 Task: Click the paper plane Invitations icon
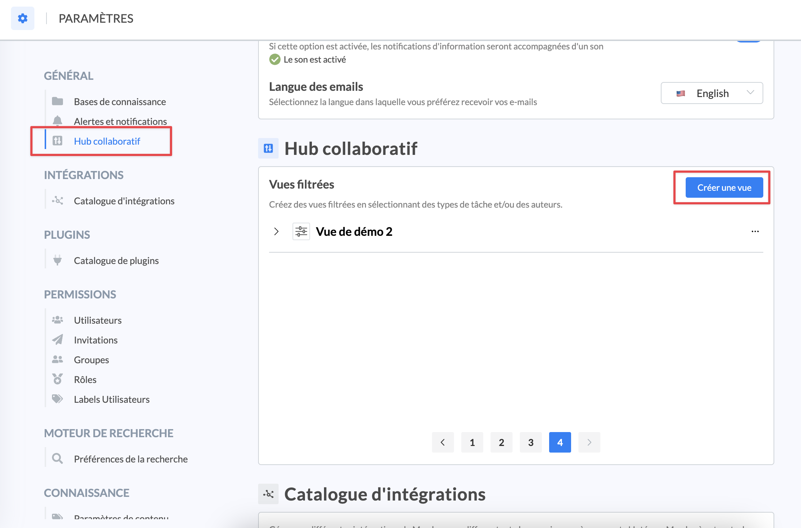pos(57,340)
